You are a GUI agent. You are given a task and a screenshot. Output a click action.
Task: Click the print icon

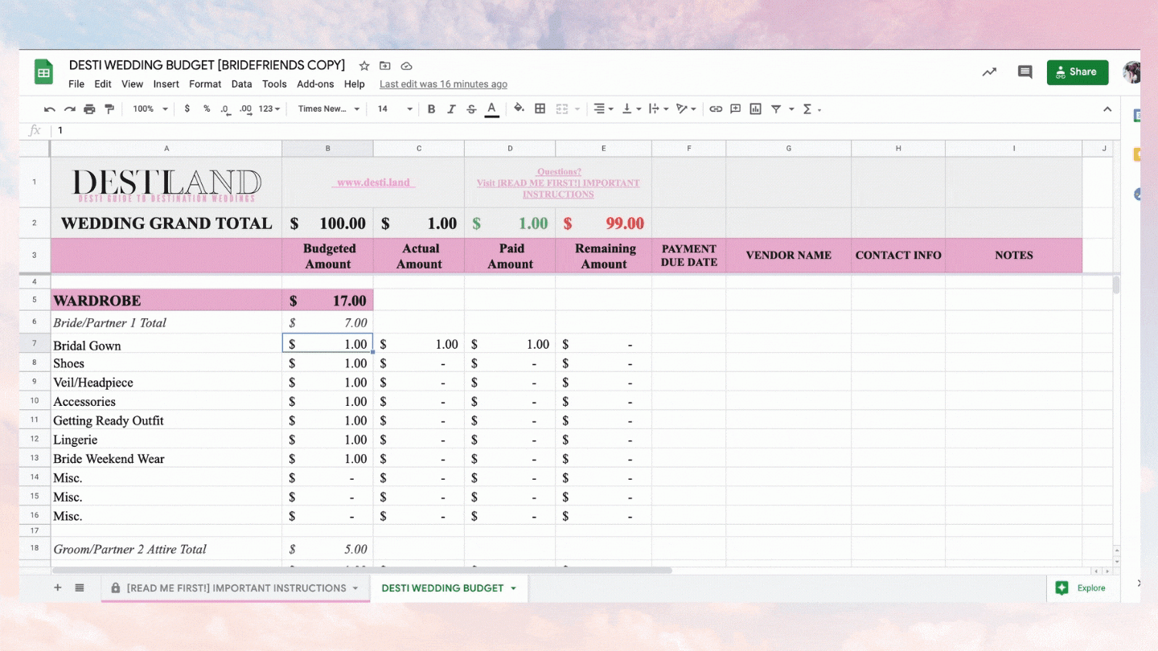pyautogui.click(x=89, y=109)
